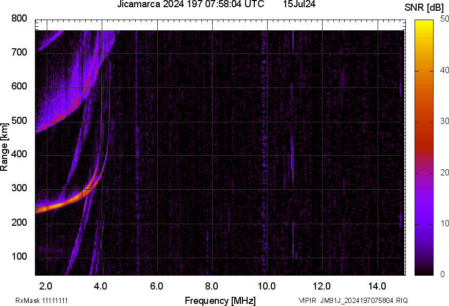
Task: Click colorbar tick value '20'
Action: [444, 172]
